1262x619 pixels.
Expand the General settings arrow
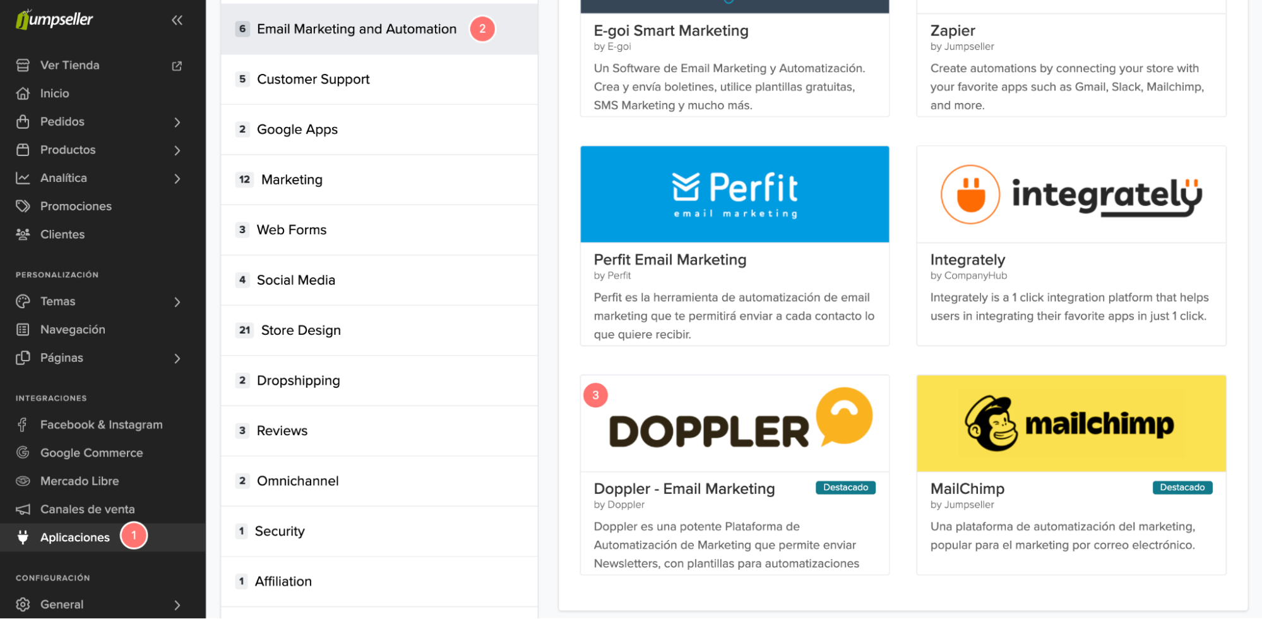177,605
